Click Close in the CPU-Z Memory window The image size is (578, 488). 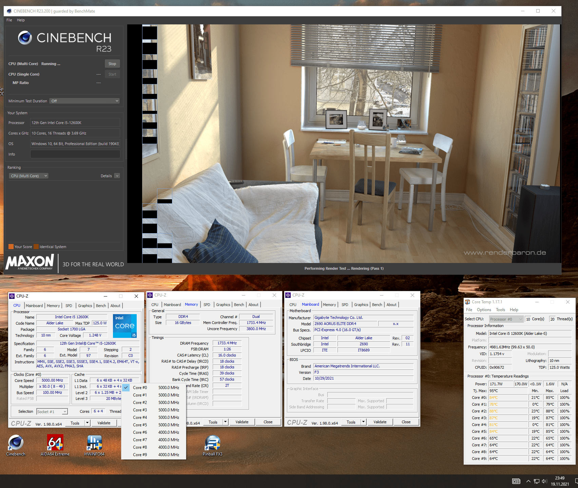[x=268, y=422]
